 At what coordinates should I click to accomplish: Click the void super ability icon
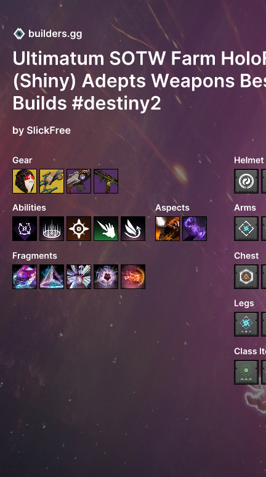click(25, 229)
